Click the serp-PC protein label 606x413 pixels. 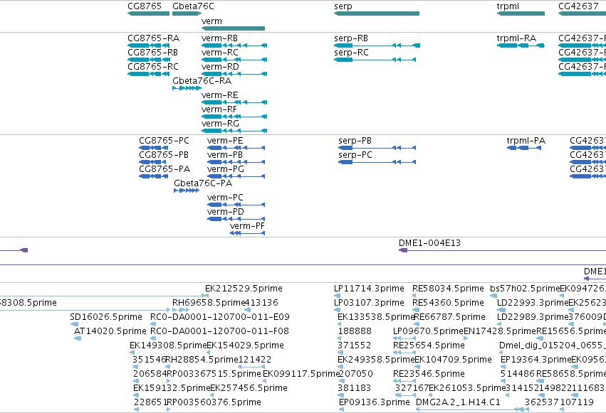(355, 155)
